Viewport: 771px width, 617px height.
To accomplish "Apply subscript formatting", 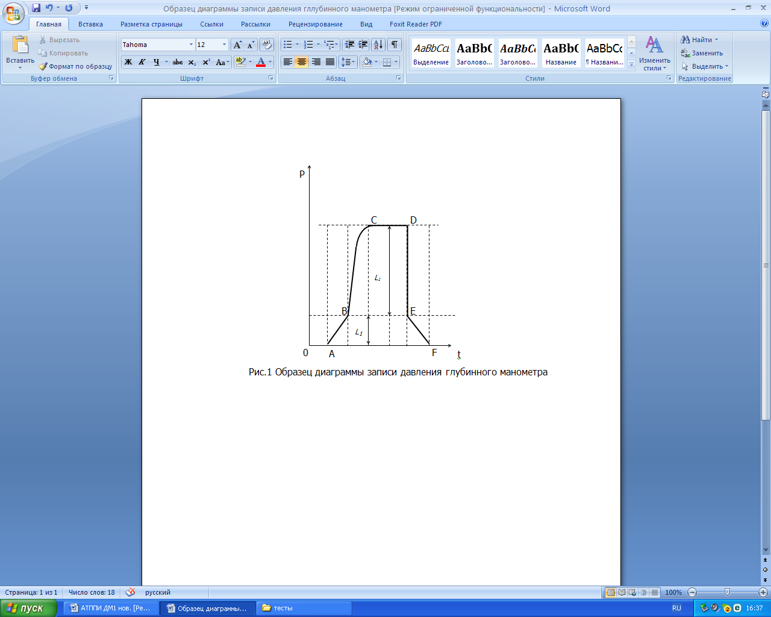I will pyautogui.click(x=192, y=61).
